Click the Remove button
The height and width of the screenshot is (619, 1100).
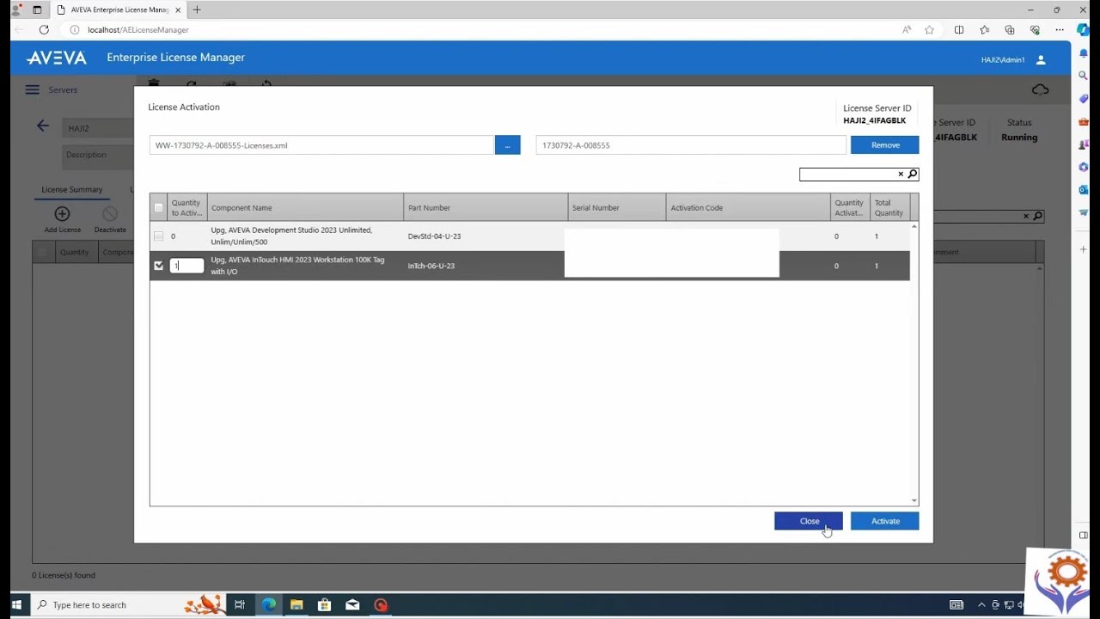tap(884, 145)
